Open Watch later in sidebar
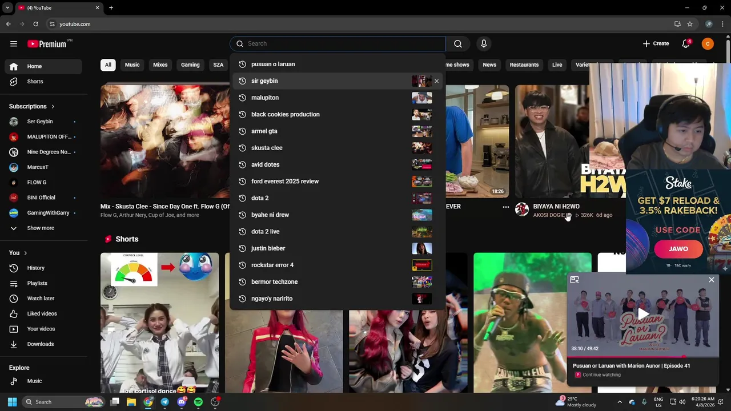 tap(43, 299)
